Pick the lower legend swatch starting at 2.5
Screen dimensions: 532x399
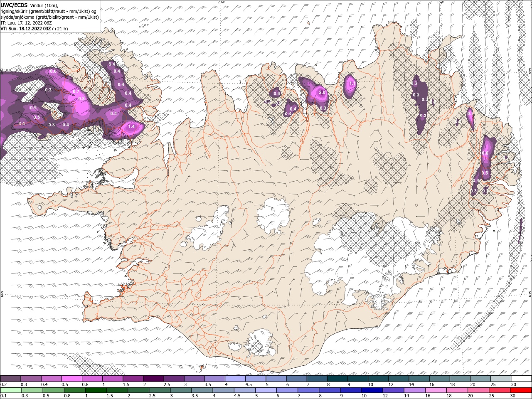[160, 390]
